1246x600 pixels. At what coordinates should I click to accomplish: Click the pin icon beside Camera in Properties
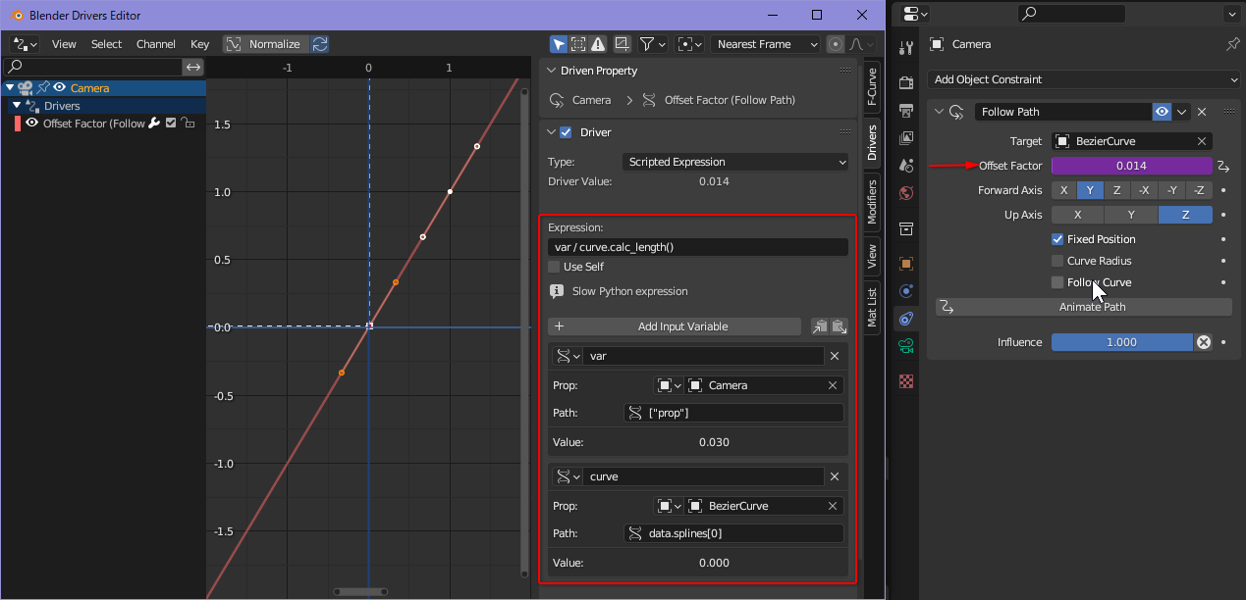[1233, 44]
